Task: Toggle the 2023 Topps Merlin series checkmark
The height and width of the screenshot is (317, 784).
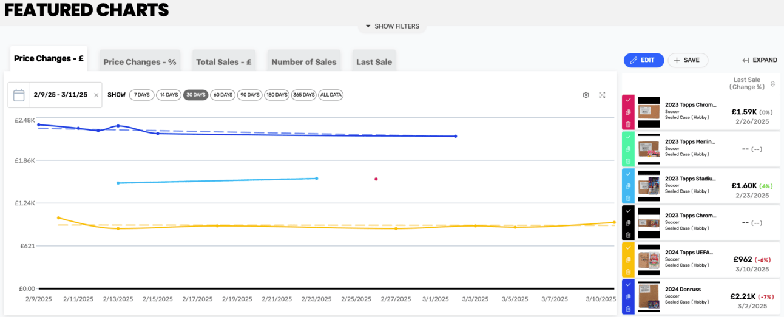Action: pos(628,137)
